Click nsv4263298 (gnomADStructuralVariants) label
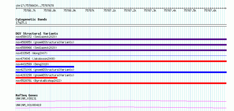This screenshot has height=111, width=234. coord(45,75)
